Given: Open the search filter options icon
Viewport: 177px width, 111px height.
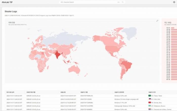Looking at the screenshot, I should pos(119,2).
